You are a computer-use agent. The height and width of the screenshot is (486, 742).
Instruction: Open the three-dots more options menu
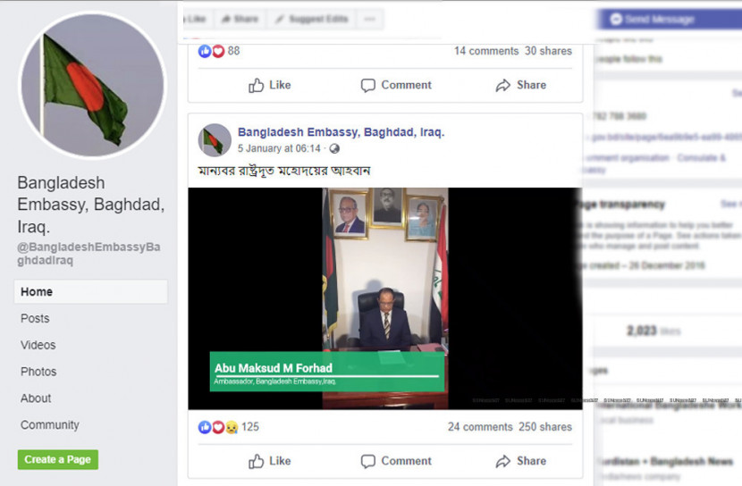[369, 20]
